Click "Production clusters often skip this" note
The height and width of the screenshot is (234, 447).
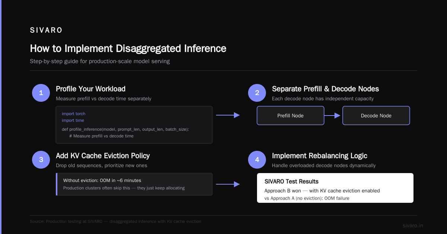pyautogui.click(x=124, y=188)
